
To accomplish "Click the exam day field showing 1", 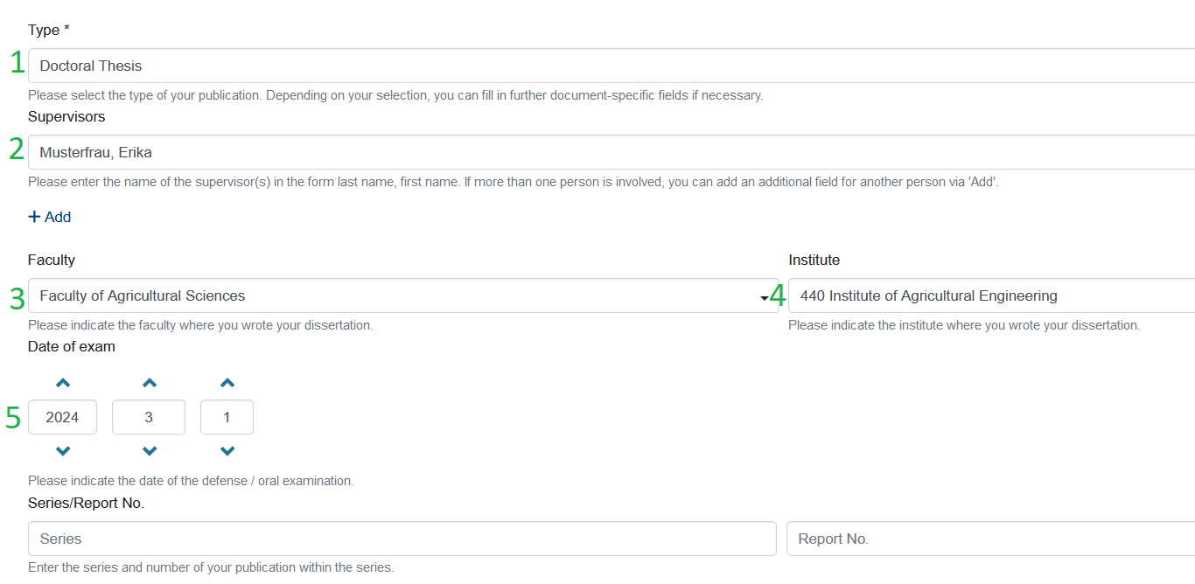I will [x=227, y=417].
